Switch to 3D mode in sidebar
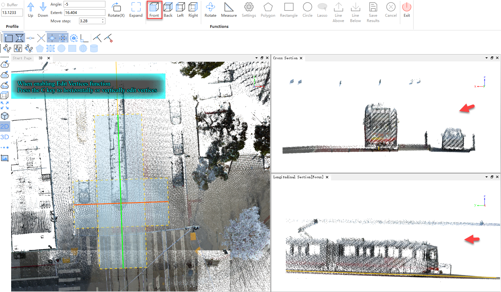 pos(5,137)
